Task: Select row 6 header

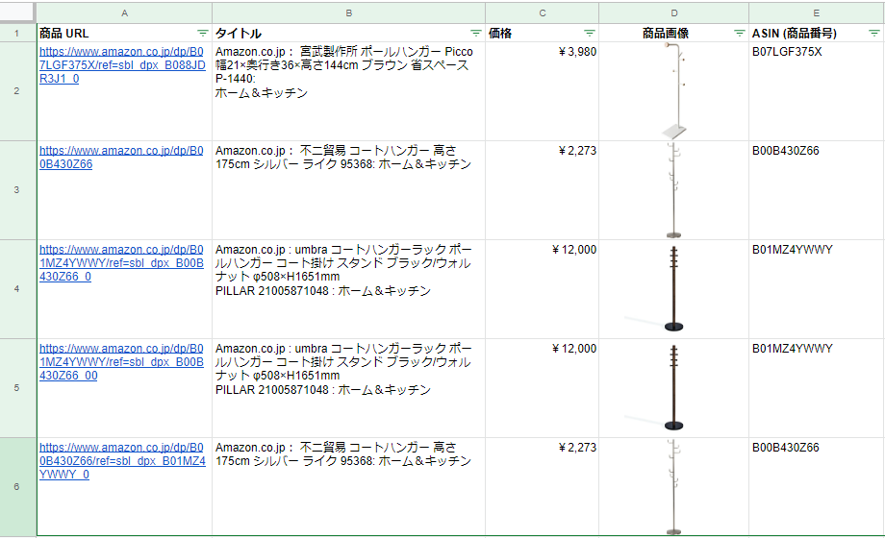Action: click(17, 487)
